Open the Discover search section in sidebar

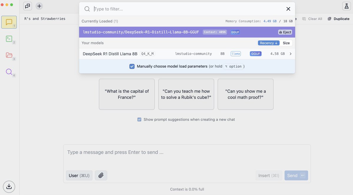9,71
